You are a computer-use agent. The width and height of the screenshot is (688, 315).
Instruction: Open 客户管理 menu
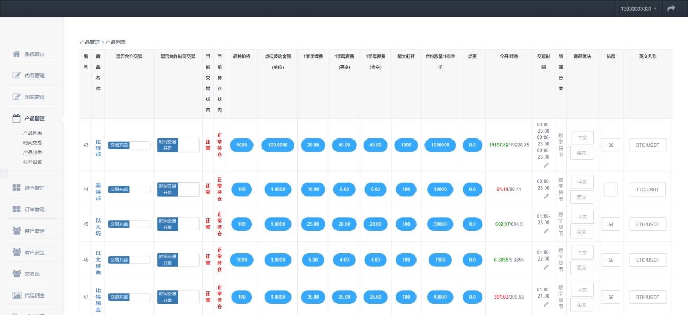point(34,231)
